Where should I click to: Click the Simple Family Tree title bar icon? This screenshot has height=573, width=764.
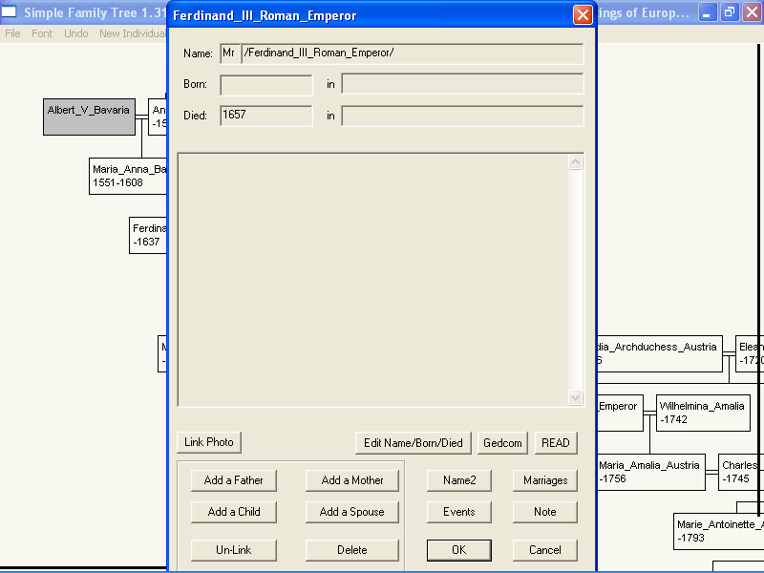pos(10,11)
